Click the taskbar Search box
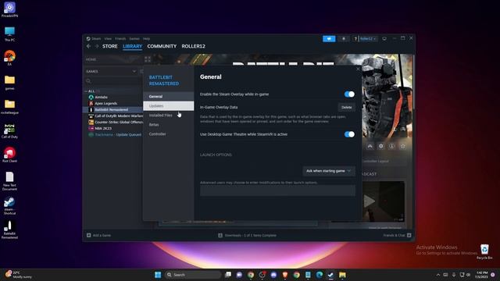Screen dimensions: 500x281 pos(193,275)
